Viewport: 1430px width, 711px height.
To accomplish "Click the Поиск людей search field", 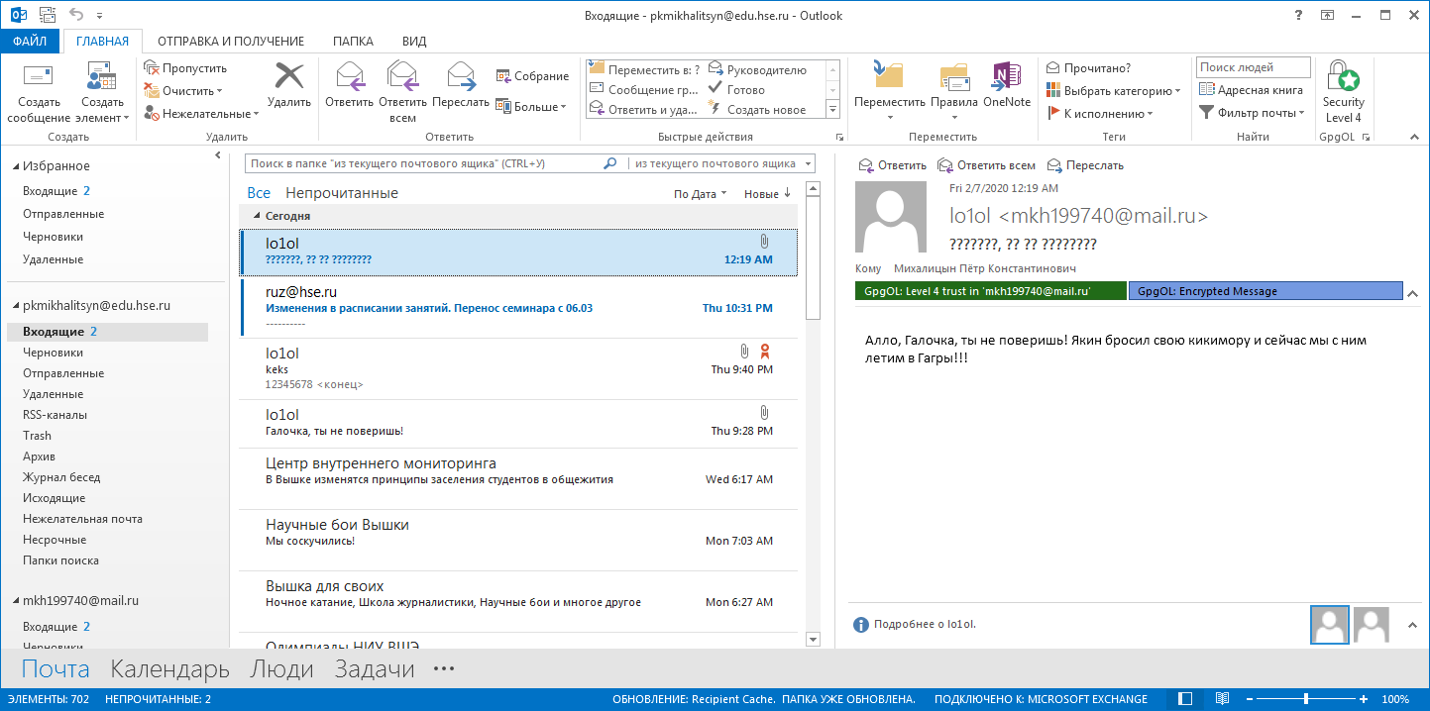I will click(x=1254, y=67).
